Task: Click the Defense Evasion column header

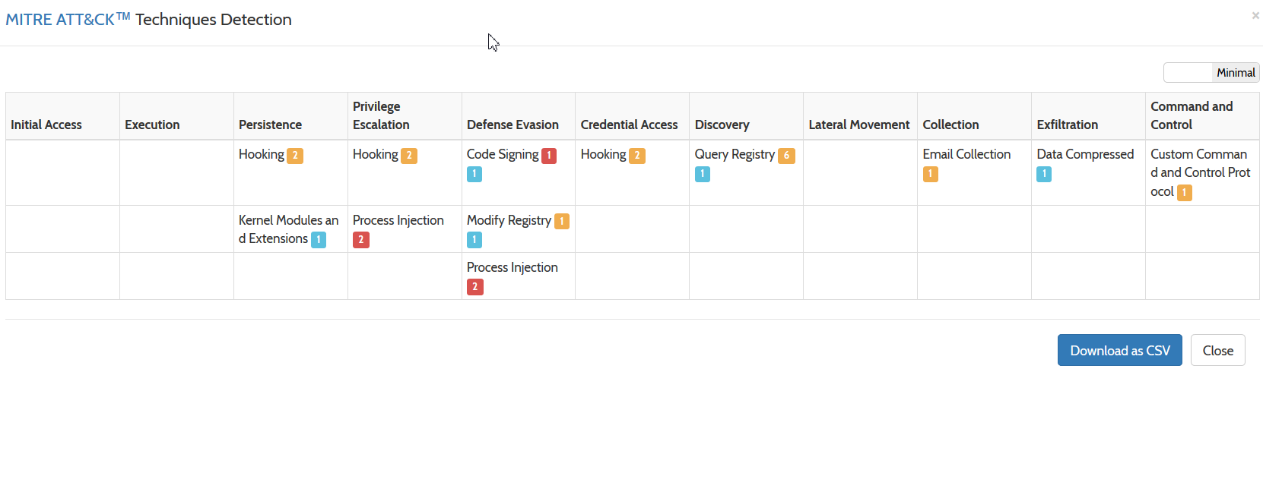Action: (512, 125)
